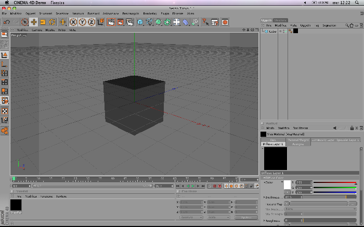The image size is (364, 227).
Task: Toggle the Y axis lock
Action: pos(82,22)
